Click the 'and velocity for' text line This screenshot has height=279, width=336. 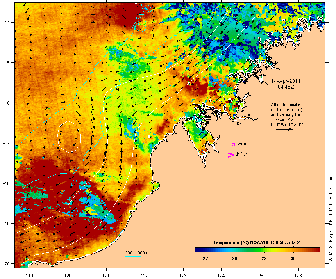286,114
